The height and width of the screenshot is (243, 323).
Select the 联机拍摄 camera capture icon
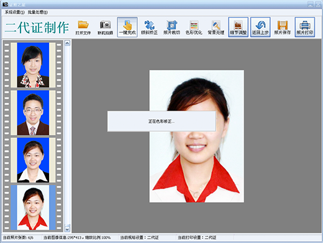tap(105, 27)
